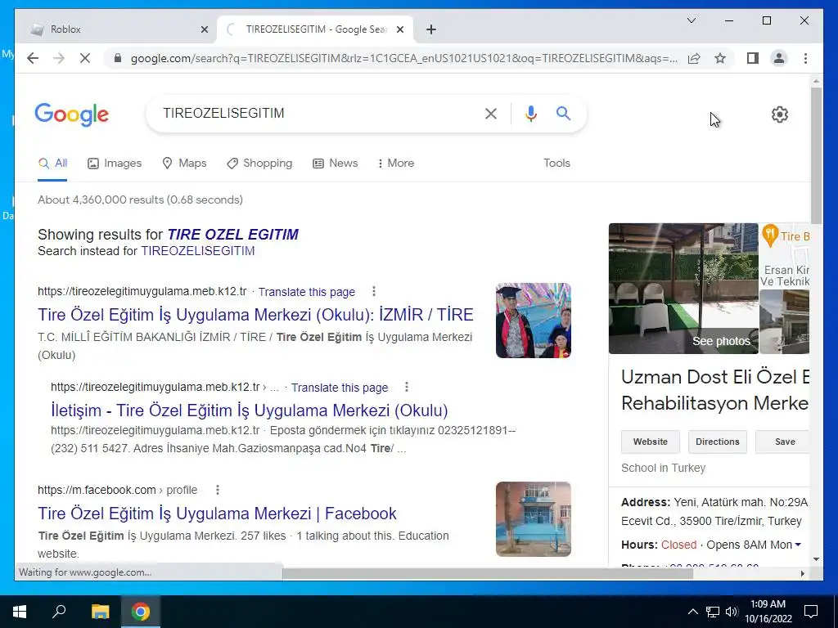Viewport: 838px width, 628px height.
Task: Open Chrome side panel
Action: pos(753,58)
